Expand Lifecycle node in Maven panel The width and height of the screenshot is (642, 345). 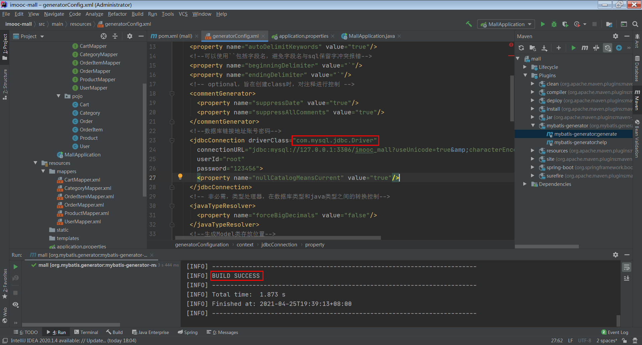tap(525, 67)
